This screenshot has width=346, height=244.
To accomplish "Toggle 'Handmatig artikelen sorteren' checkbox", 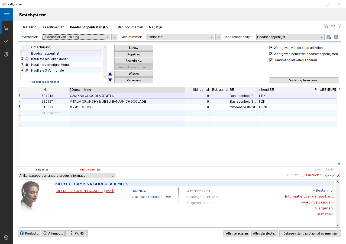I will [271, 60].
